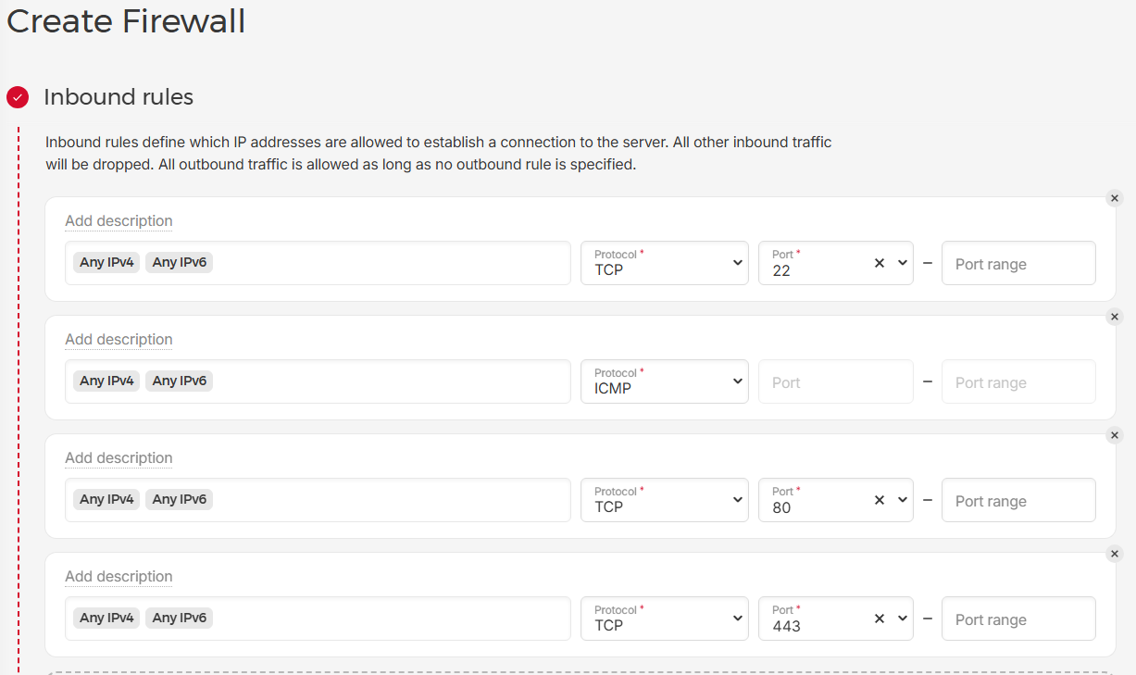
Task: Remove the ICMP inbound rule
Action: [1115, 317]
